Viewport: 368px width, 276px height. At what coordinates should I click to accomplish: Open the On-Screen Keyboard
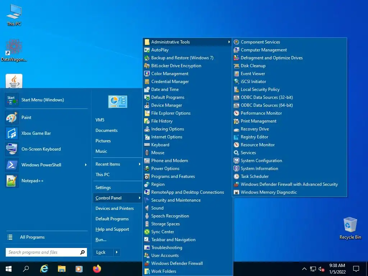(x=46, y=149)
